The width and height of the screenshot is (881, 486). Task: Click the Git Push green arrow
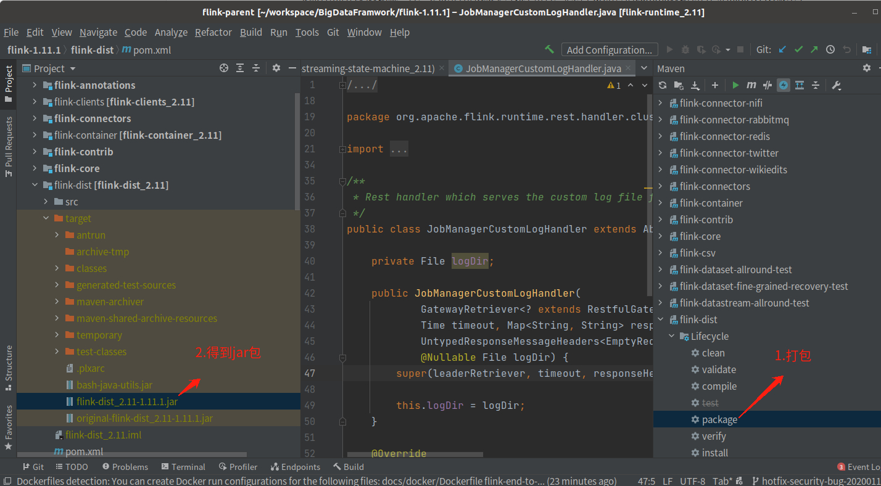click(x=814, y=49)
